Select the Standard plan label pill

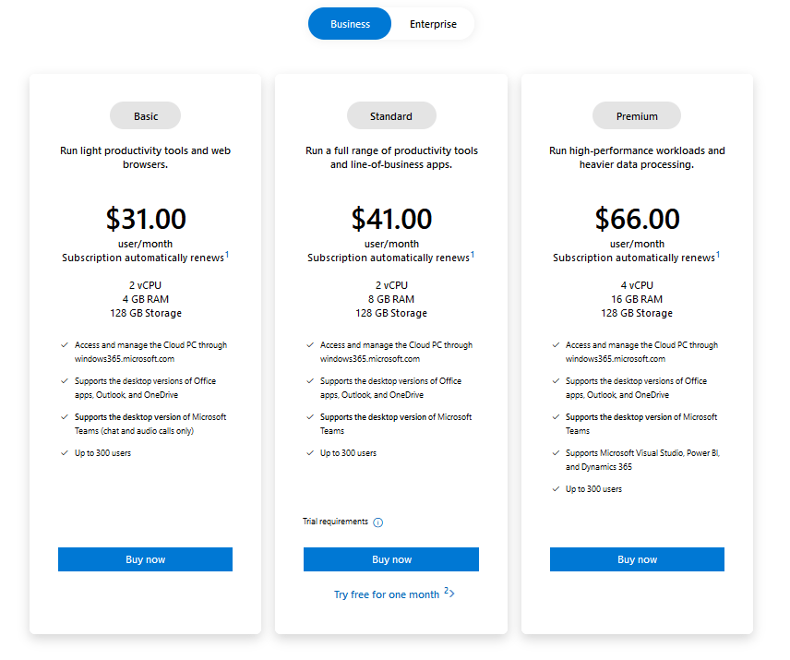[391, 116]
